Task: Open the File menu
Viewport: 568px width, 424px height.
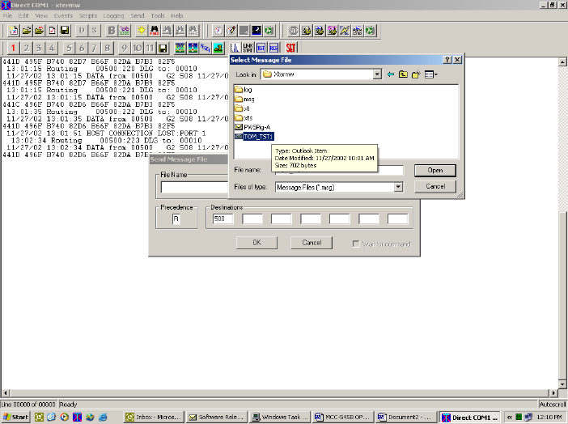Action: coord(7,15)
